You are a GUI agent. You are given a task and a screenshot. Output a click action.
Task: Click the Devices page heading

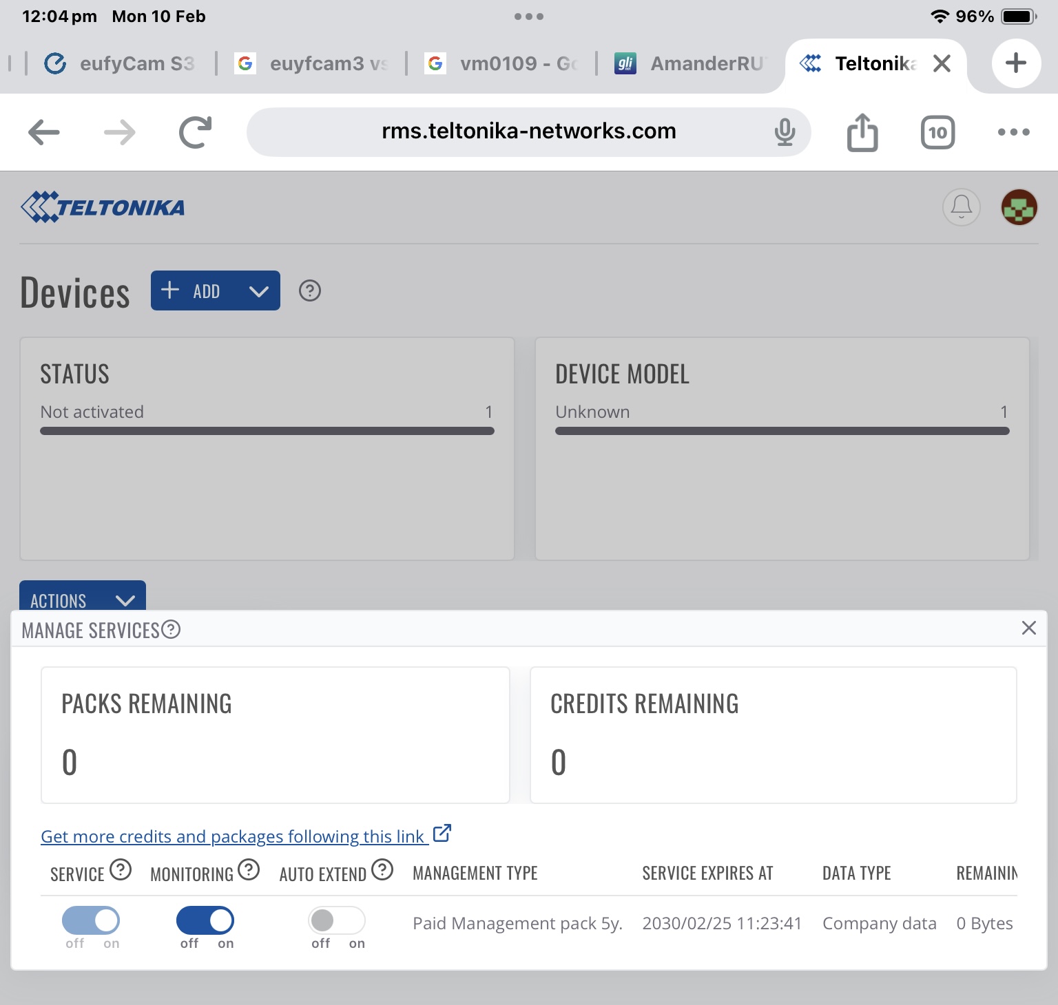74,292
